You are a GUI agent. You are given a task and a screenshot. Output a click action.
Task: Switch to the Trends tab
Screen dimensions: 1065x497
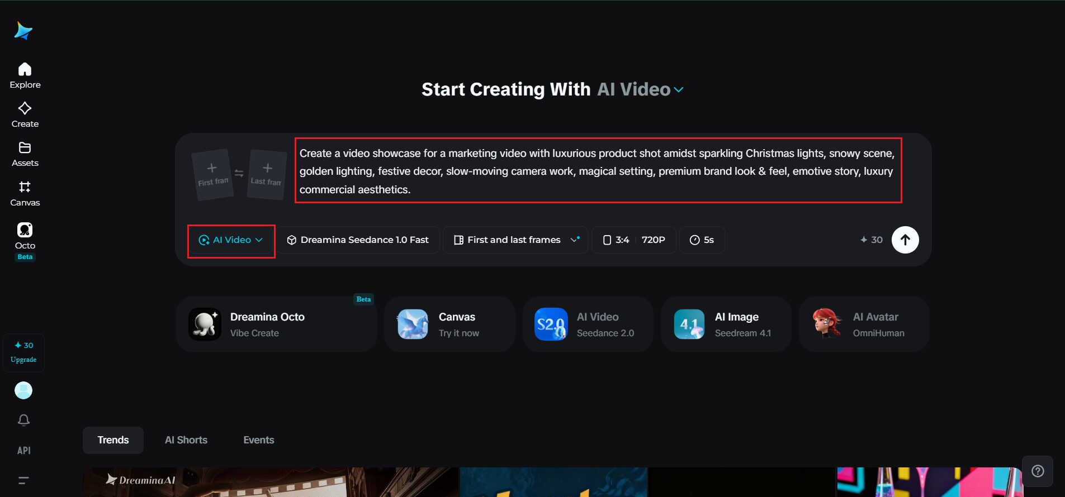pyautogui.click(x=113, y=440)
